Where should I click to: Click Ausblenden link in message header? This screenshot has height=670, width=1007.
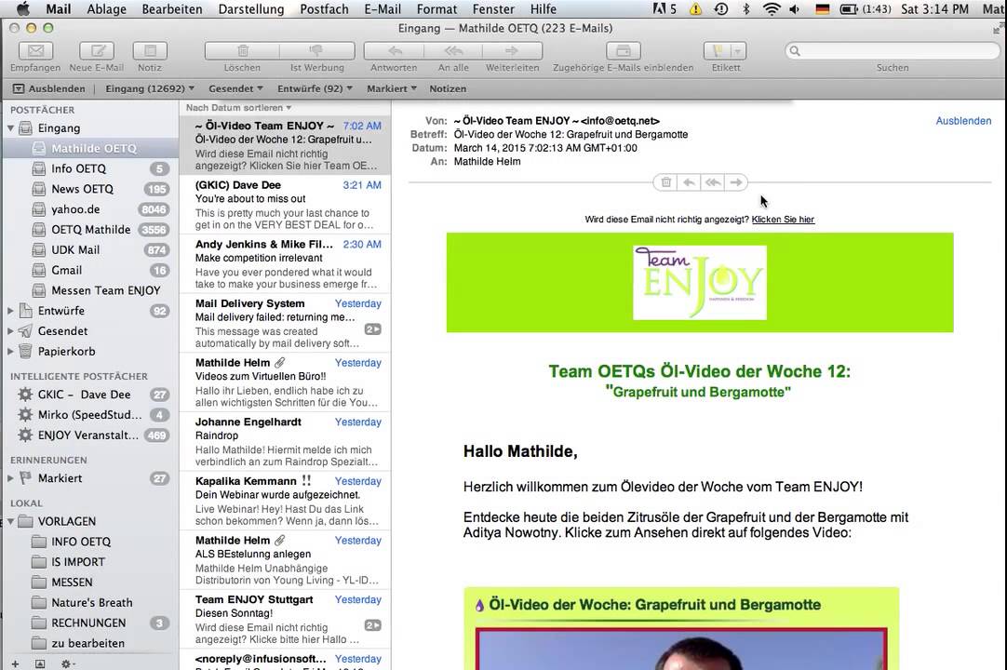point(963,121)
